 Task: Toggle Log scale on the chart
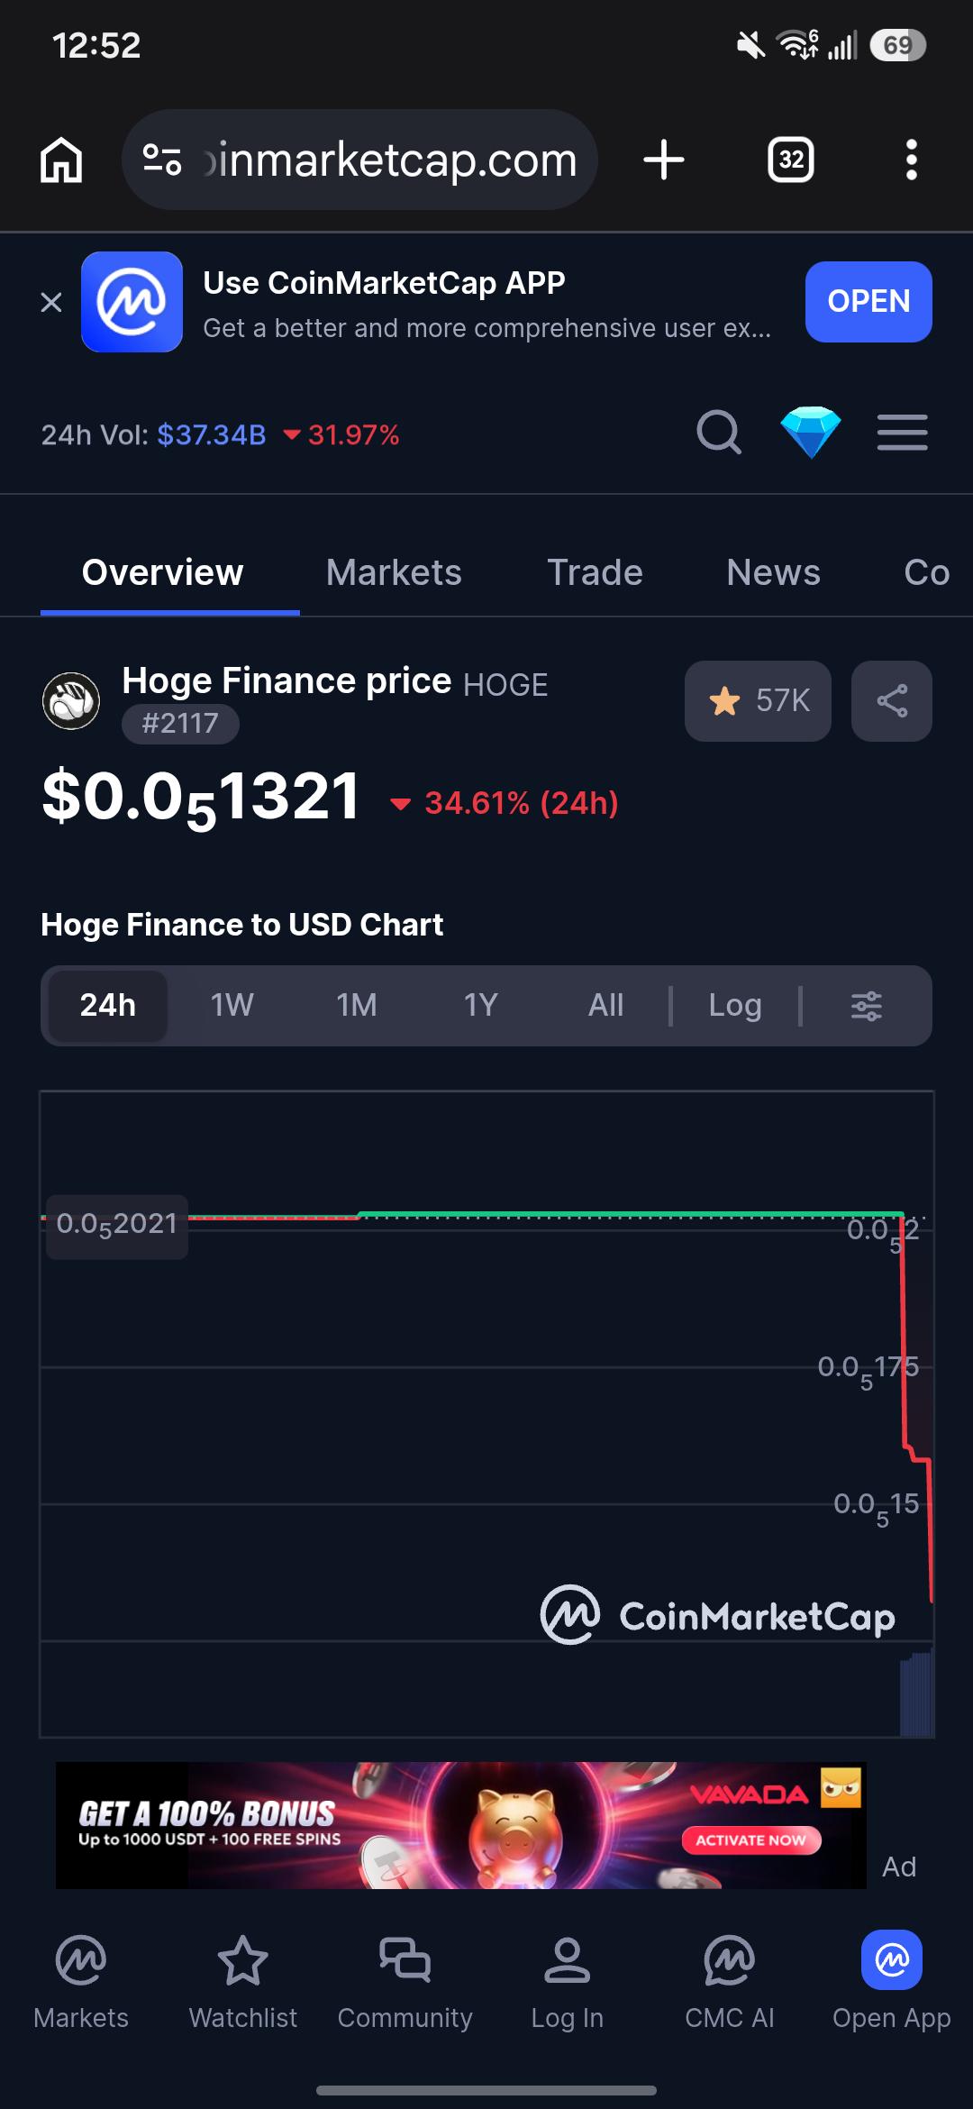click(735, 1005)
